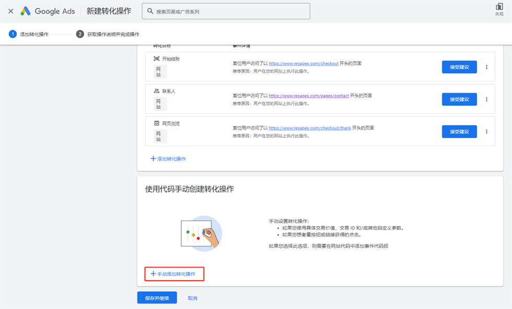
Task: Click the Contact people icon
Action: tap(156, 91)
